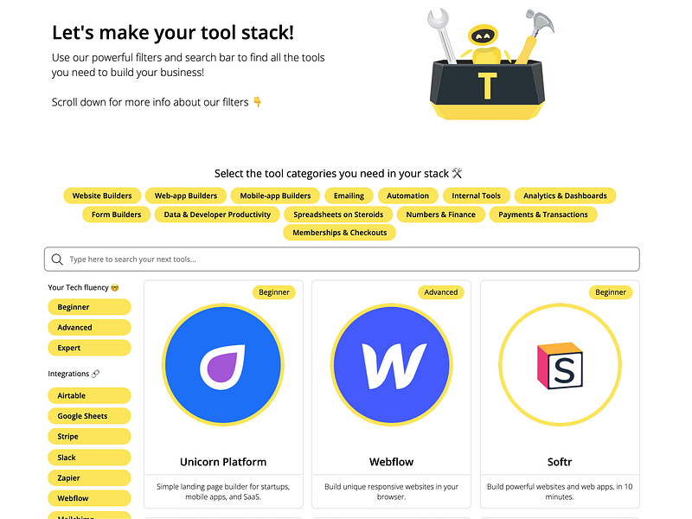This screenshot has width=692, height=519.
Task: Select the Automation category pill
Action: 407,195
